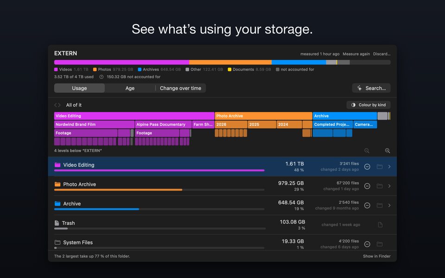Click Show in Finder

[376, 256]
